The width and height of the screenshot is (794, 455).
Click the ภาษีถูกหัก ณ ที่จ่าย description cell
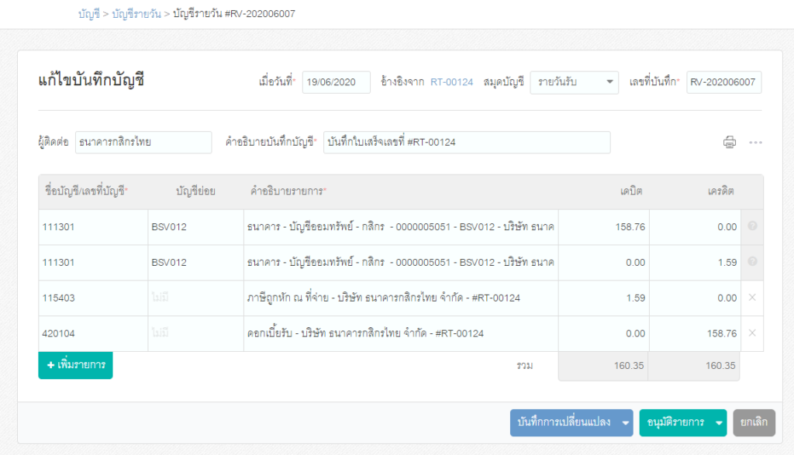click(401, 298)
